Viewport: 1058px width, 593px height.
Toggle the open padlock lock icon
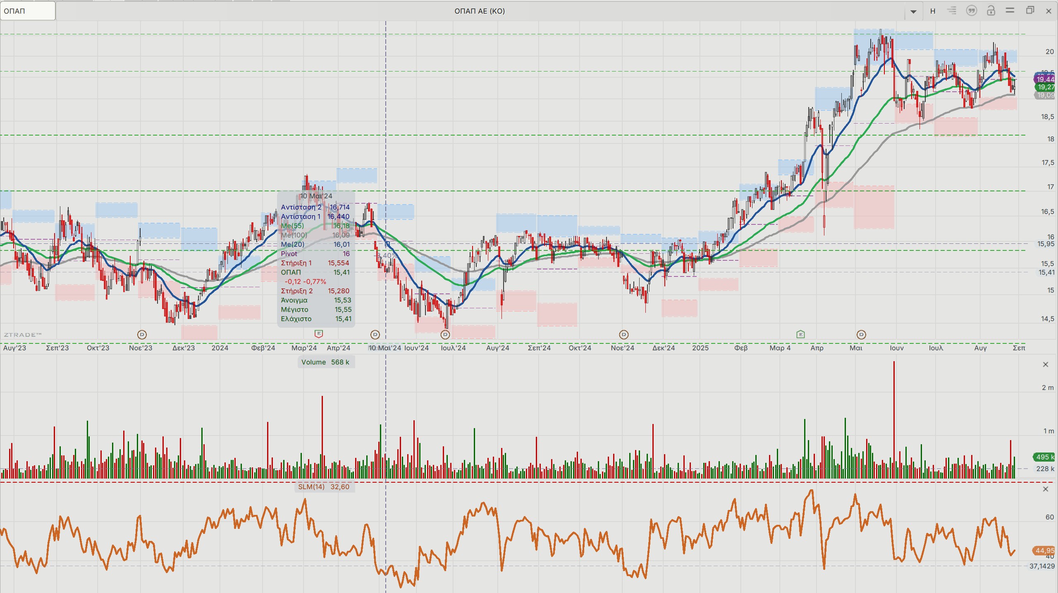(x=991, y=11)
